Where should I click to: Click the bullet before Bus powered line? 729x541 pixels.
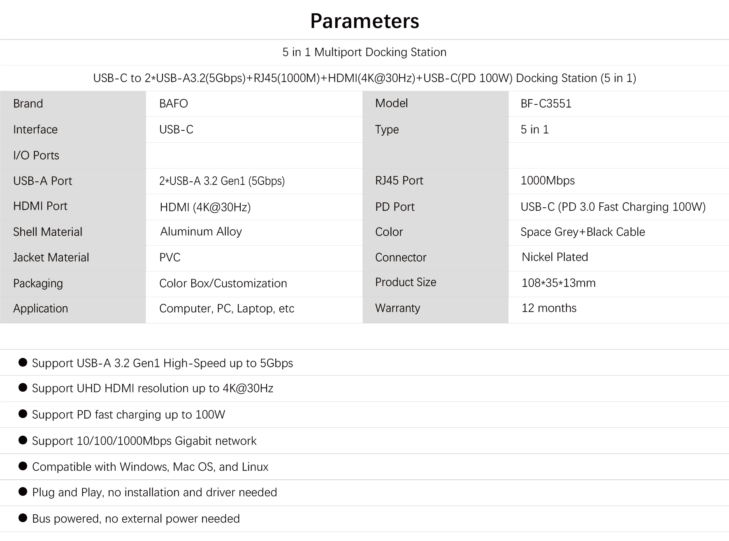click(23, 518)
